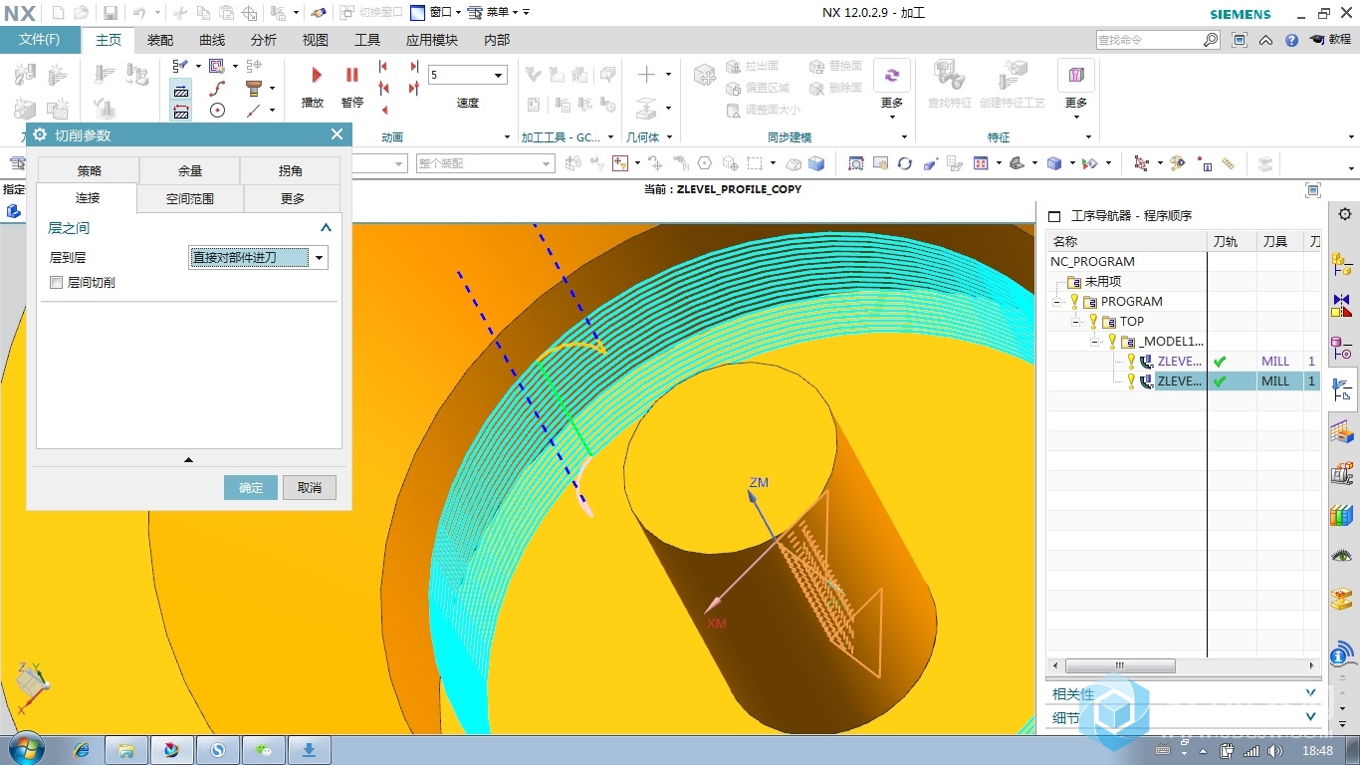This screenshot has height=765, width=1360.
Task: Click the 取消 button
Action: tap(310, 487)
